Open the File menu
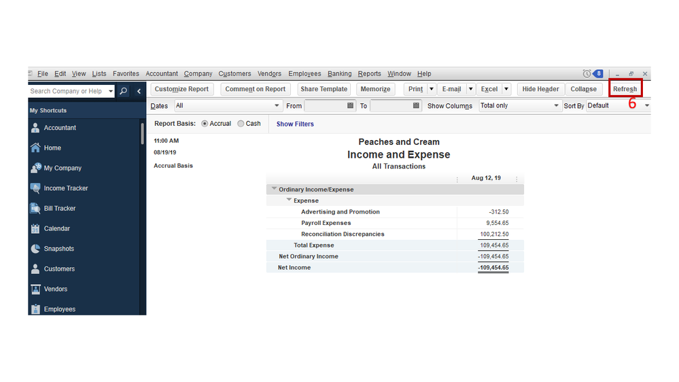679x382 pixels. point(42,73)
